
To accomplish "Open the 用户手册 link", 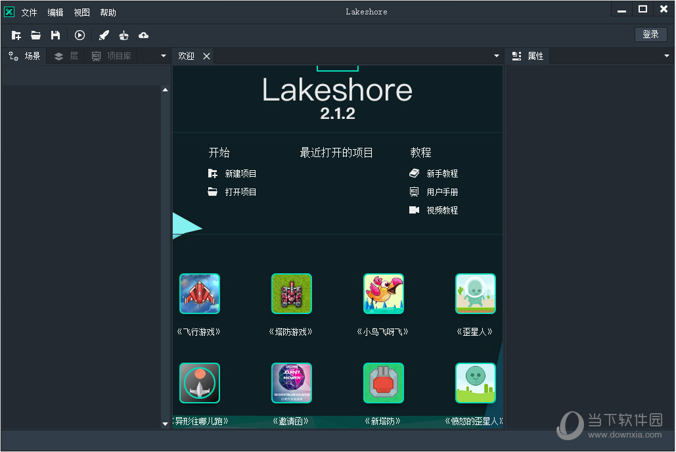I will [442, 192].
